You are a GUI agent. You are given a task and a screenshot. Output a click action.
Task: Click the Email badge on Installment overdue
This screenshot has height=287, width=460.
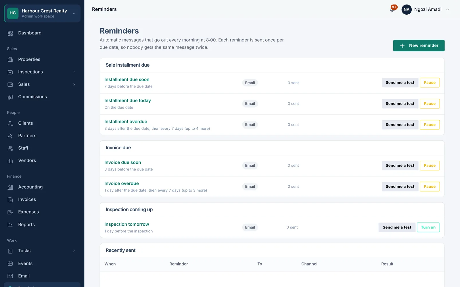(x=250, y=125)
